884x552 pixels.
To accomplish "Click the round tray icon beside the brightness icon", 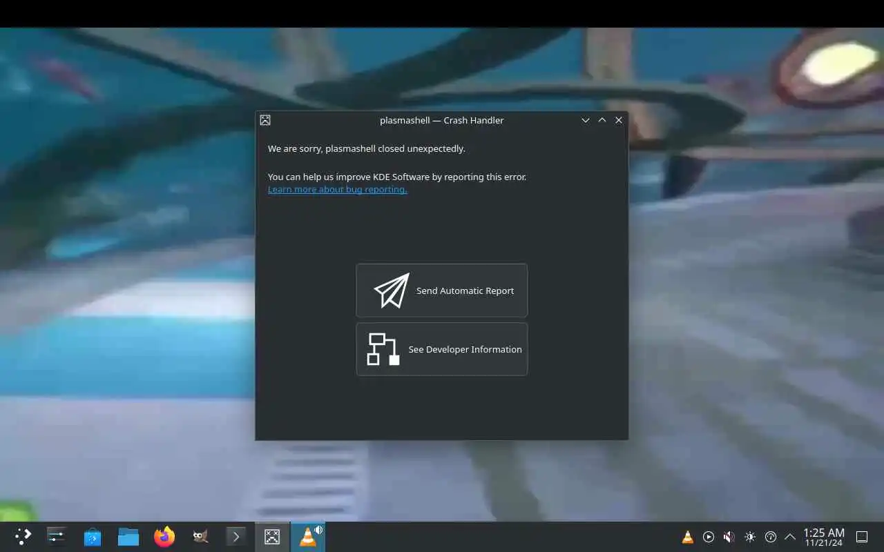I will (771, 537).
